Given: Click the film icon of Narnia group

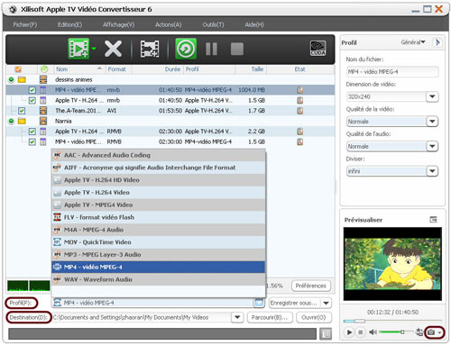Looking at the screenshot, I should (43, 121).
